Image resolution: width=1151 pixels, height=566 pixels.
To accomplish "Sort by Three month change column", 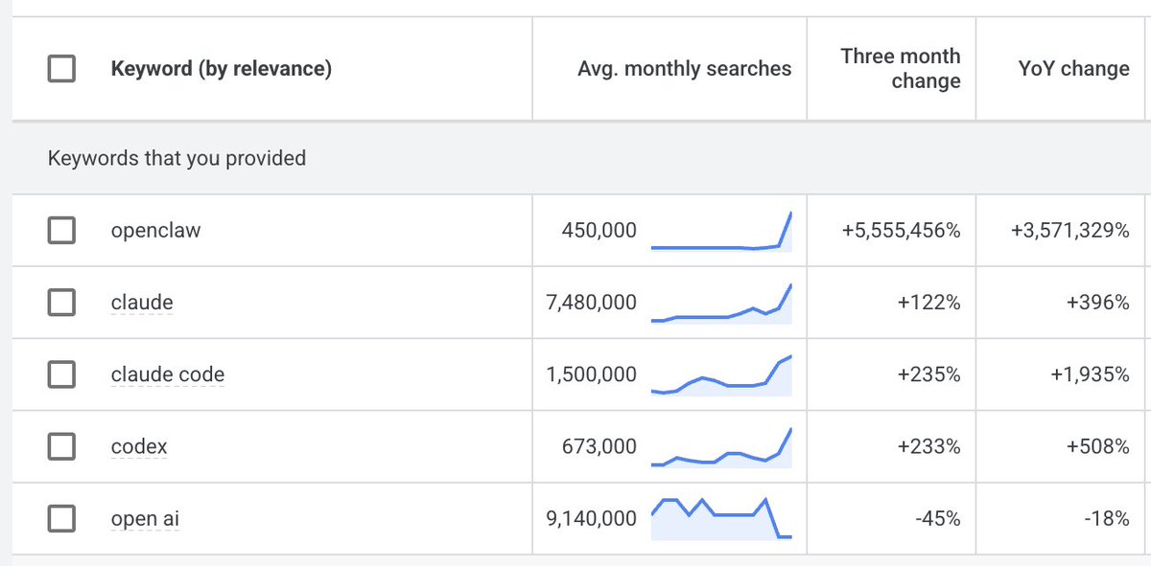I will click(901, 69).
